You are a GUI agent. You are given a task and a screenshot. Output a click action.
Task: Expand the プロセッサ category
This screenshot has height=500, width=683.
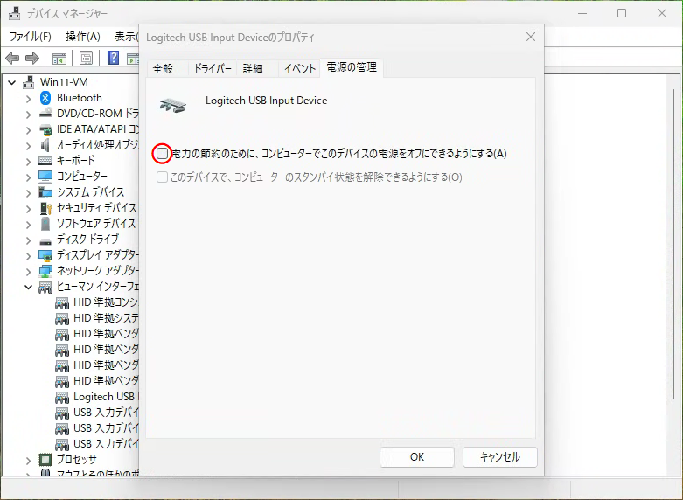[29, 460]
